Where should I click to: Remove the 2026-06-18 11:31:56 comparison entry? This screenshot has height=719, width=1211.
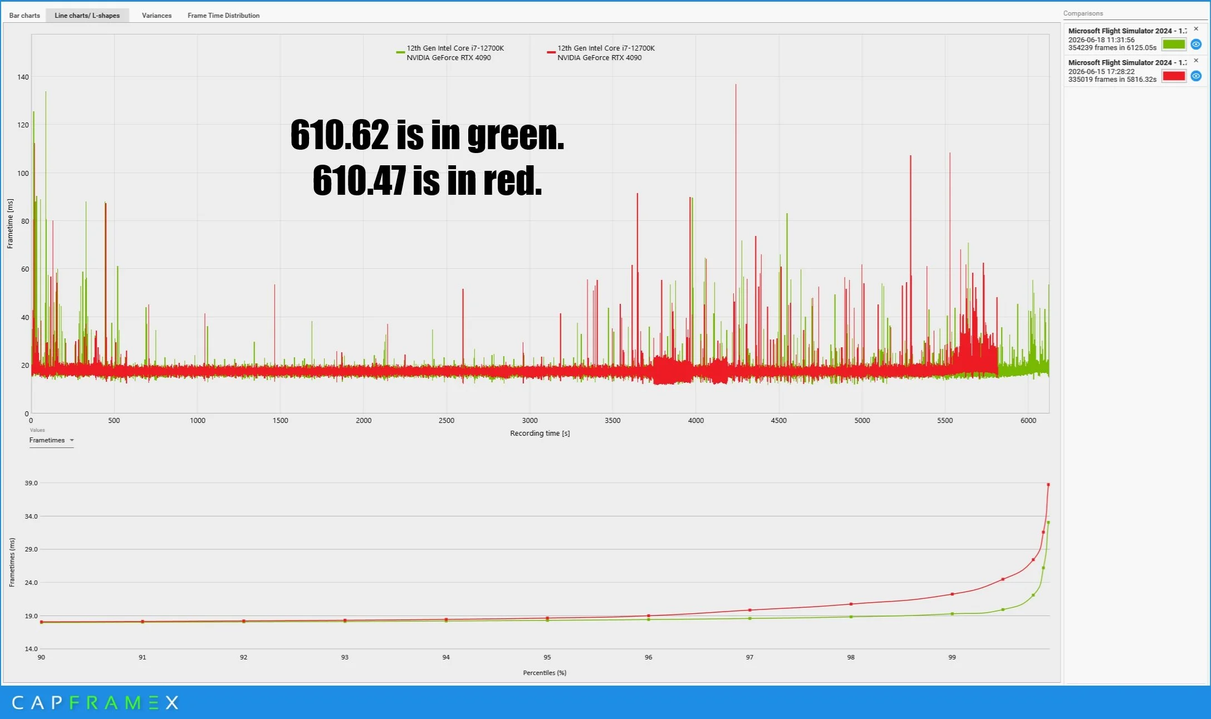point(1195,29)
